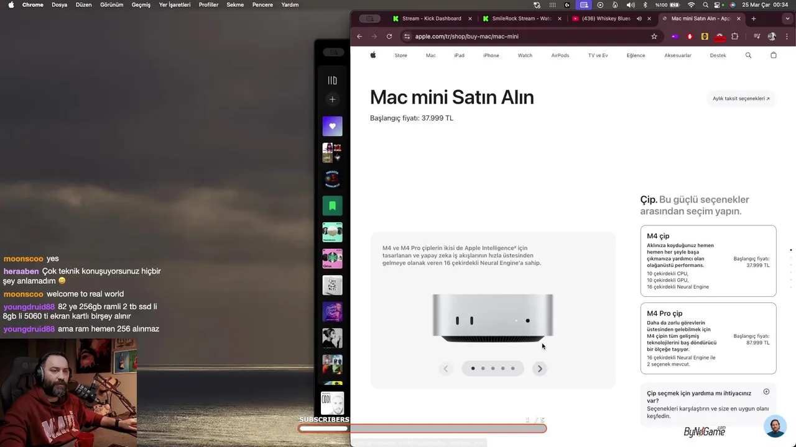Screen dimensions: 796x447
Task: Reload the Apple store page
Action: [x=389, y=37]
